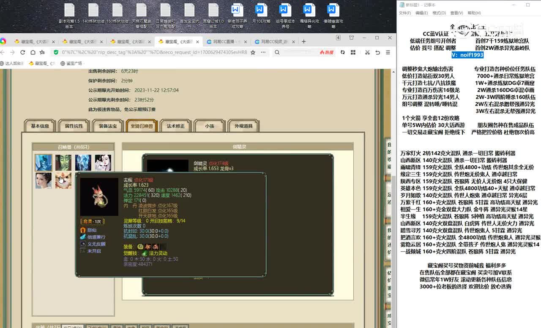Click Notepad line starting 万家灯火 2转142克火混队
Screen dimensions: 541x328
point(458,153)
